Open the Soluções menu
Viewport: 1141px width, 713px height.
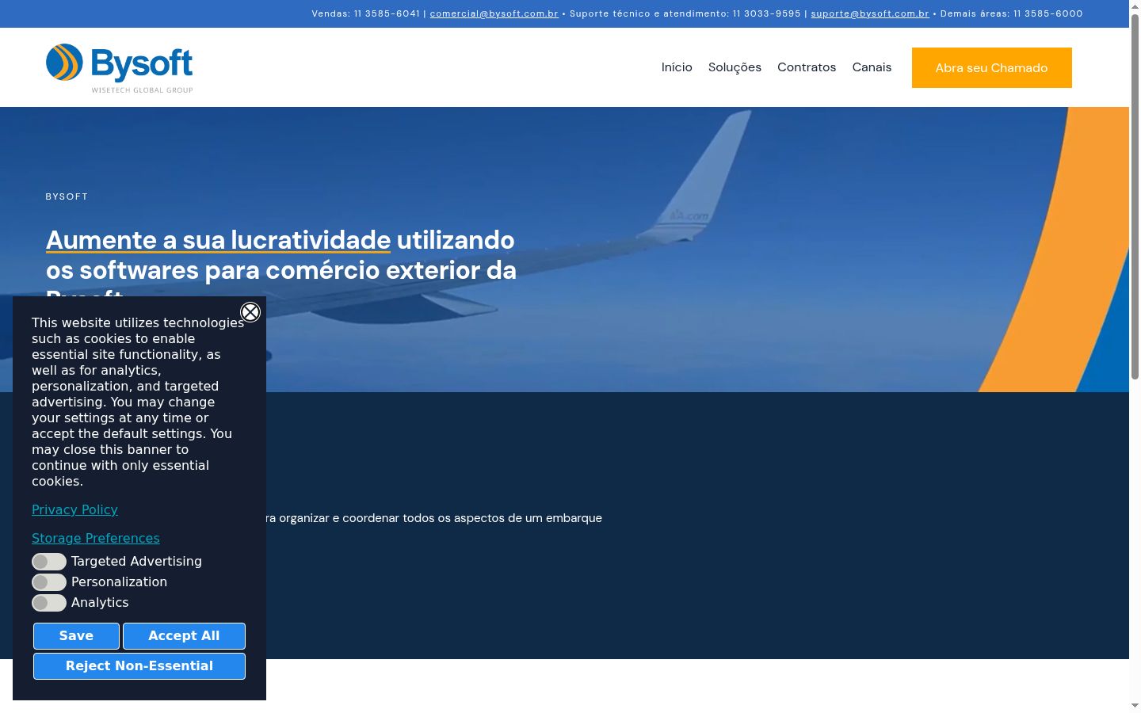pos(735,67)
